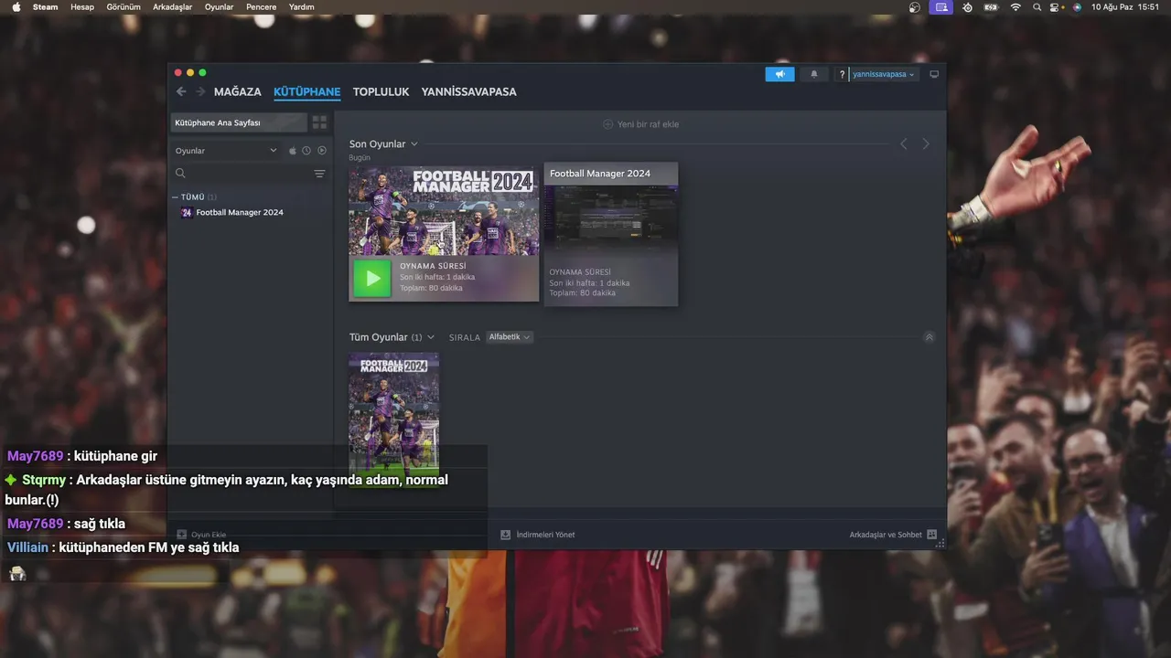Open the Arkadaşlar ve Sohbet friends icon
1171x658 pixels.
pos(931,535)
